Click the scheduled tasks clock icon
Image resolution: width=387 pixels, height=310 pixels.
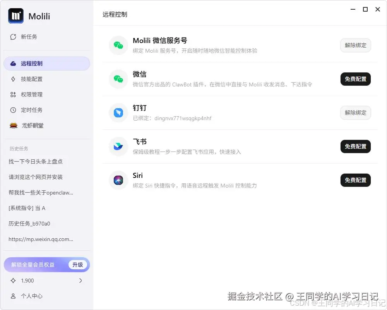pos(13,110)
